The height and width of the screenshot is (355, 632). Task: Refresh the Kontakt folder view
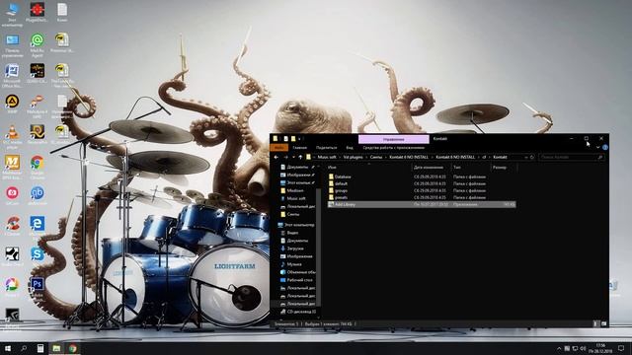[532, 157]
